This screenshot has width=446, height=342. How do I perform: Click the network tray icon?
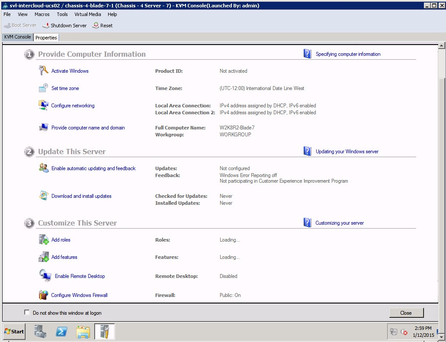coord(394,332)
